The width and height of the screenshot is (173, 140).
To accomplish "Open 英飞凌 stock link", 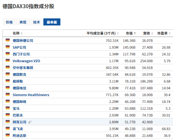I will tap(18, 129).
